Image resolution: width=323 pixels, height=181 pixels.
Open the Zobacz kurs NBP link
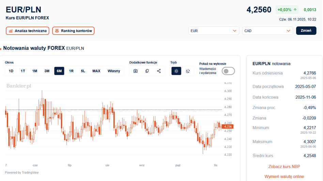pyautogui.click(x=284, y=167)
